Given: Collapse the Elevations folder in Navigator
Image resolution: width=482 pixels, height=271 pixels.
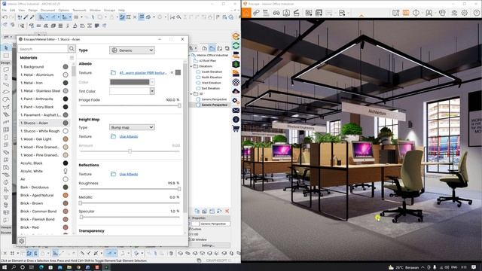Looking at the screenshot, I should click(x=191, y=66).
